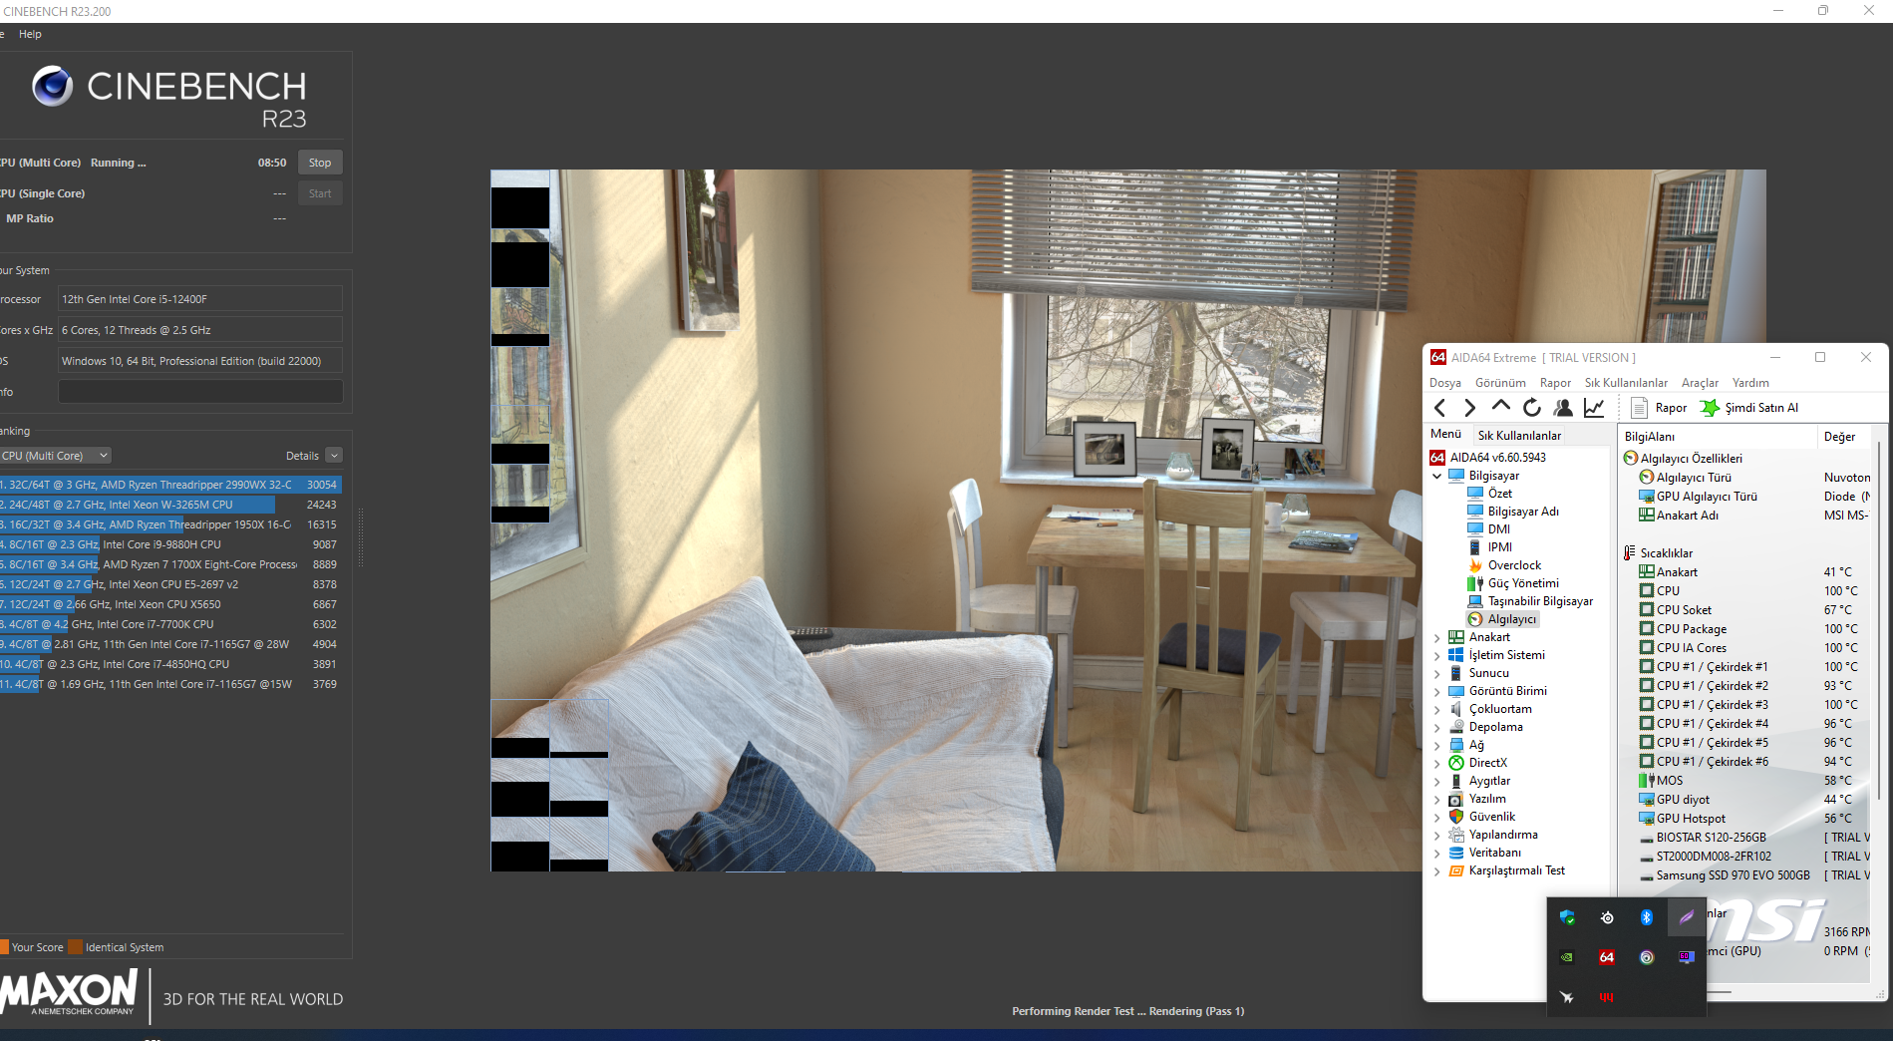The width and height of the screenshot is (1893, 1041).
Task: Click the red 44 temperature tray icon
Action: pyautogui.click(x=1607, y=997)
